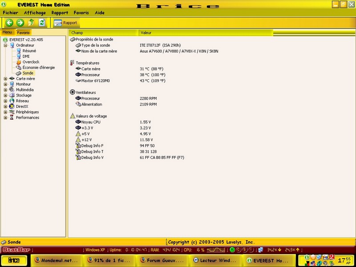Click the Up level arrow toolbar icon
This screenshot has height=267, width=356.
point(31,23)
